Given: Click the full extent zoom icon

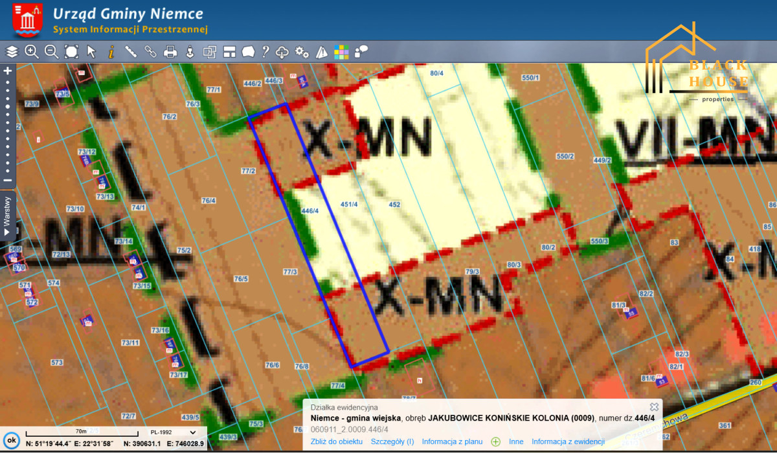Looking at the screenshot, I should pos(71,52).
